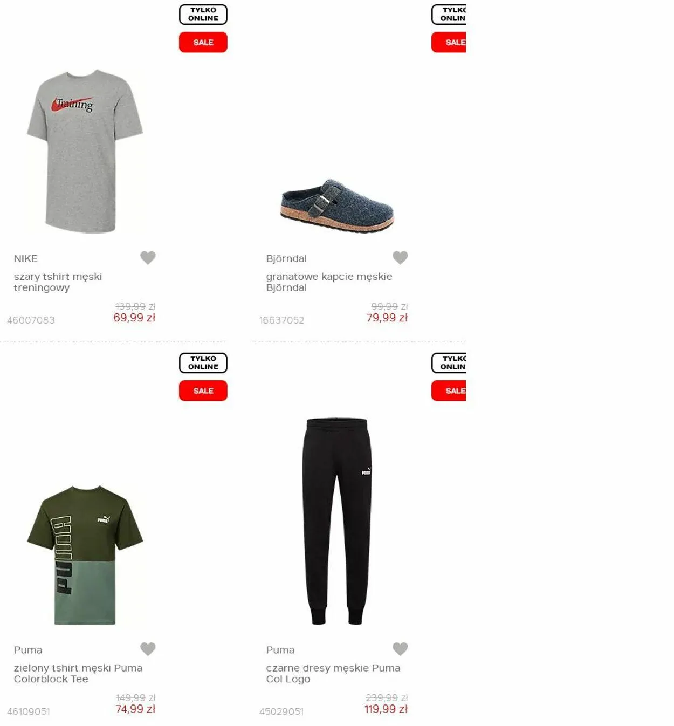The image size is (674, 726).
Task: Click the NIKE brand name
Action: coord(26,259)
